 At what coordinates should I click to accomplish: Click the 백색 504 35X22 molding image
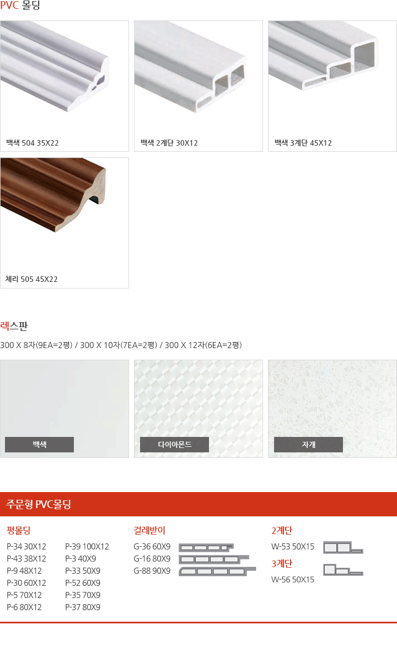[65, 86]
